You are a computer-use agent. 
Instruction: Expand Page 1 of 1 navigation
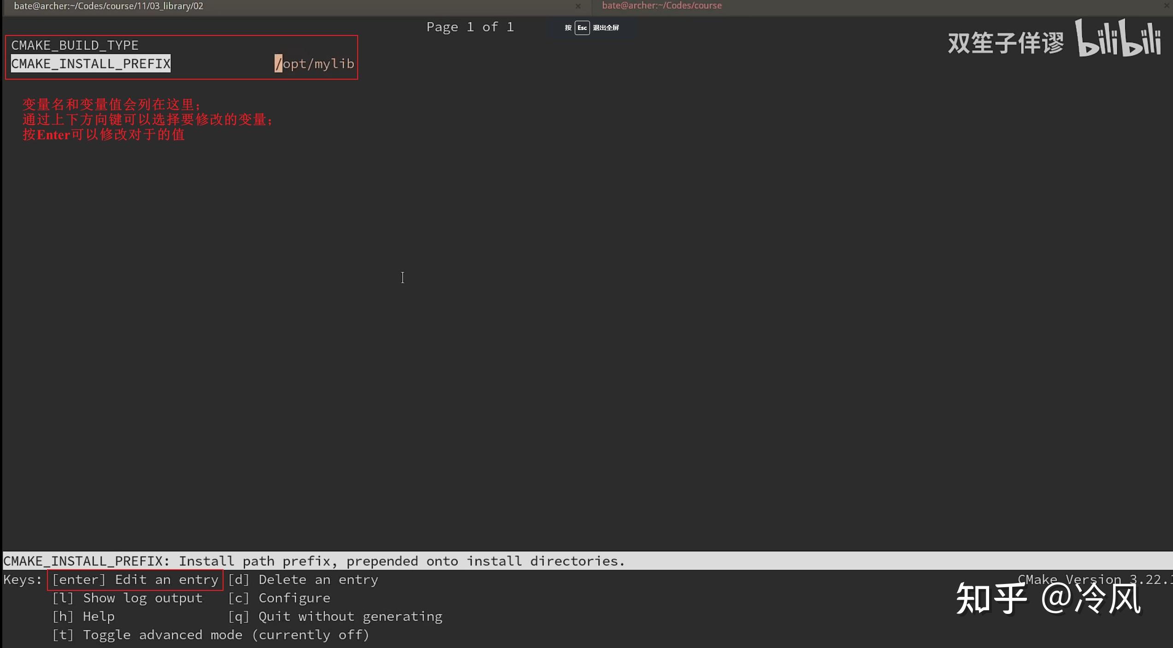click(x=471, y=26)
